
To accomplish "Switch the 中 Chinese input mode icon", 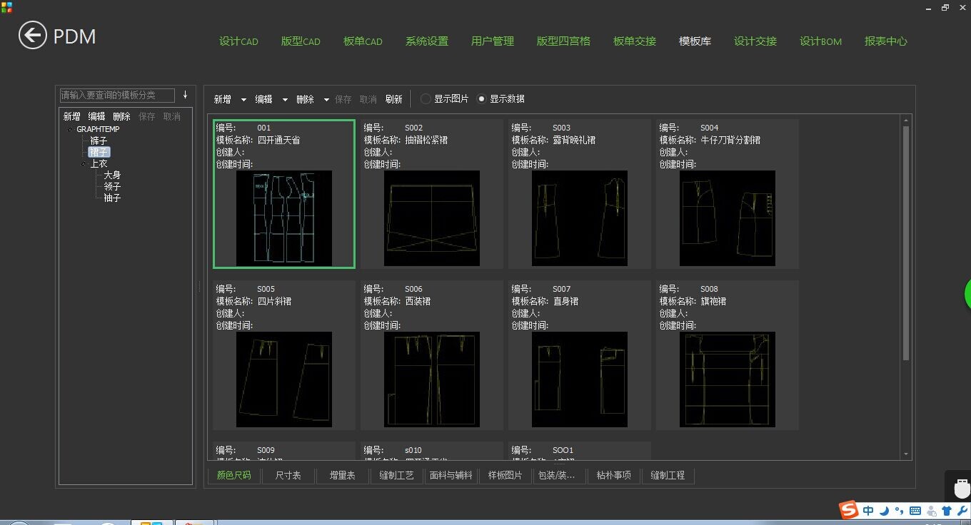I will pyautogui.click(x=868, y=511).
